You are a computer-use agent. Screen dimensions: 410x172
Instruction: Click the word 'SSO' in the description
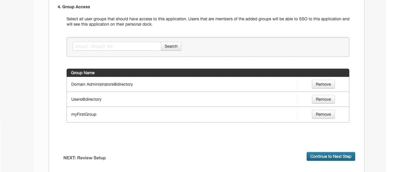(x=303, y=19)
